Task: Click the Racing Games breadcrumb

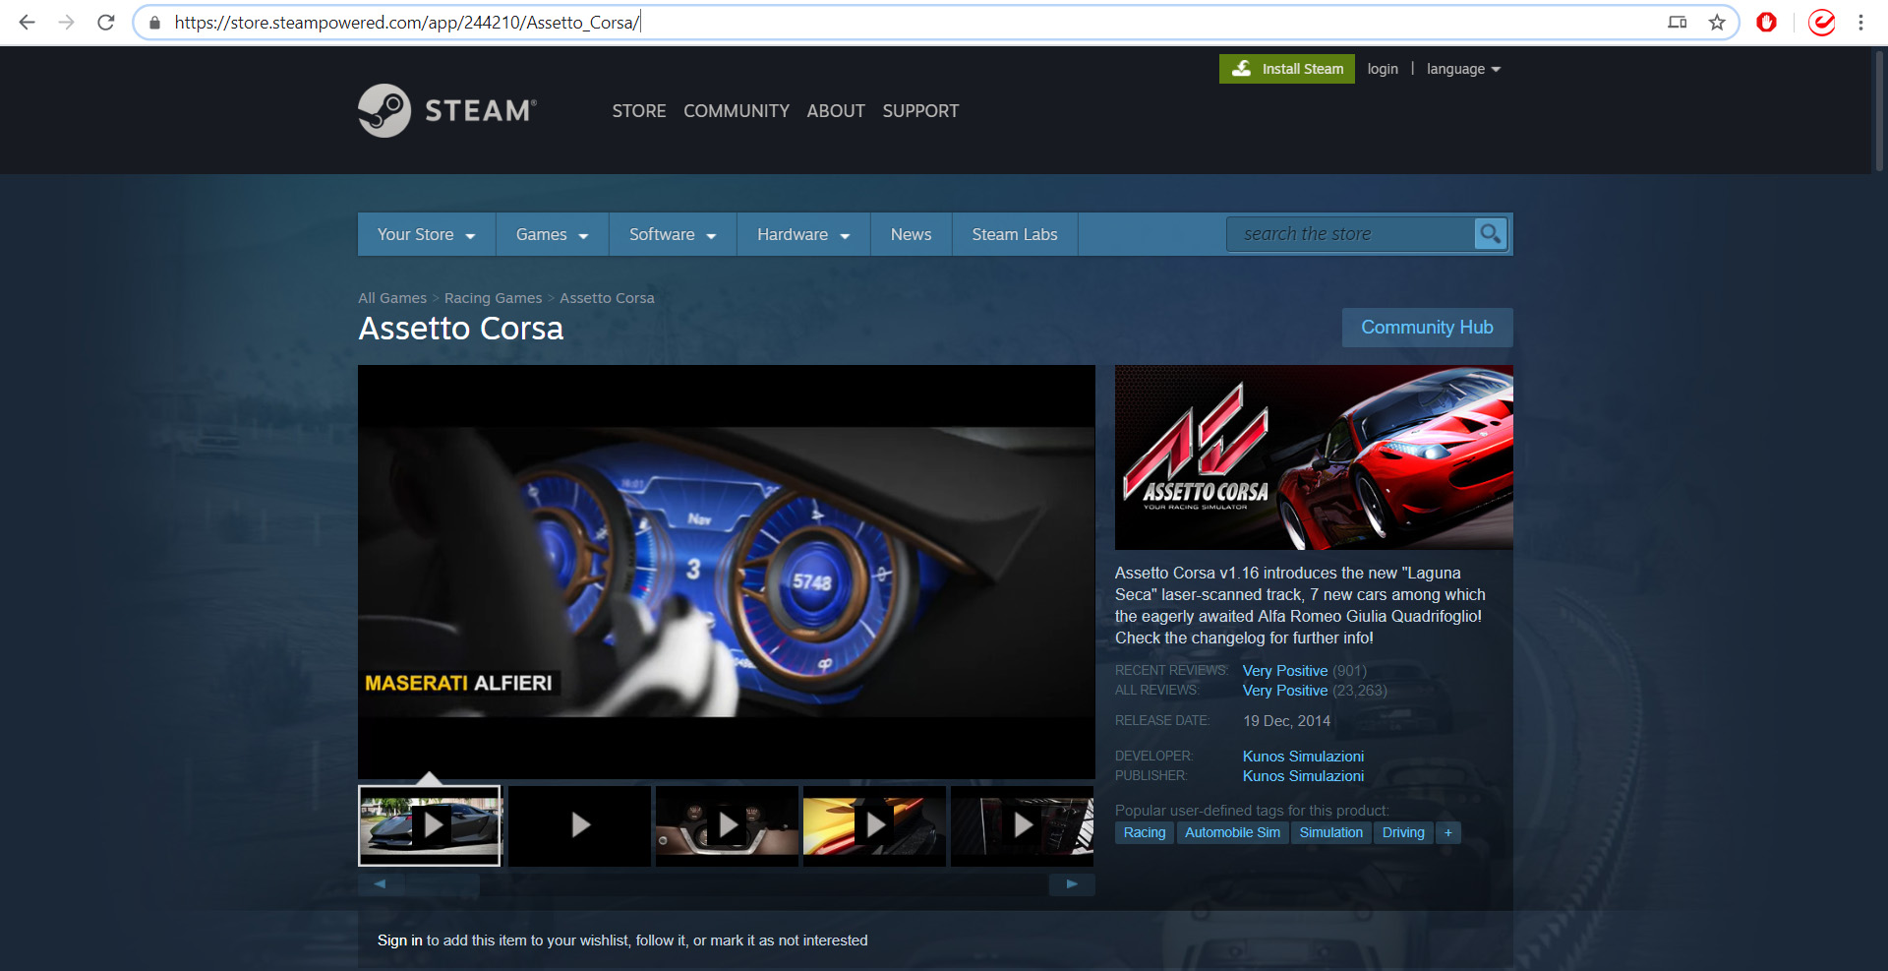Action: pos(493,298)
